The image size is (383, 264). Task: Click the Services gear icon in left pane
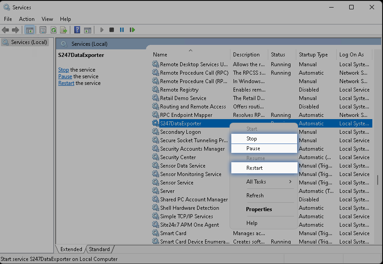6,42
